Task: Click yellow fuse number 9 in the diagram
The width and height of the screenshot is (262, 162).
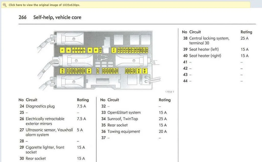Action: tap(96, 50)
